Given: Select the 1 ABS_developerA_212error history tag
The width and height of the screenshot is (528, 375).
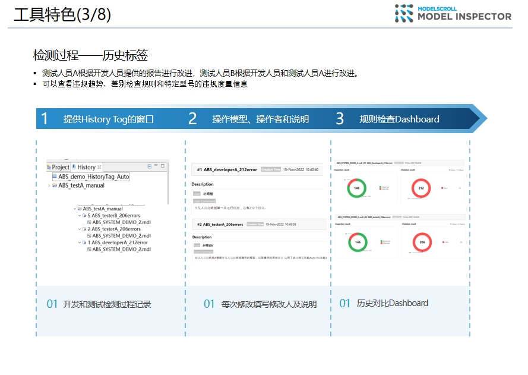Looking at the screenshot, I should click(118, 242).
